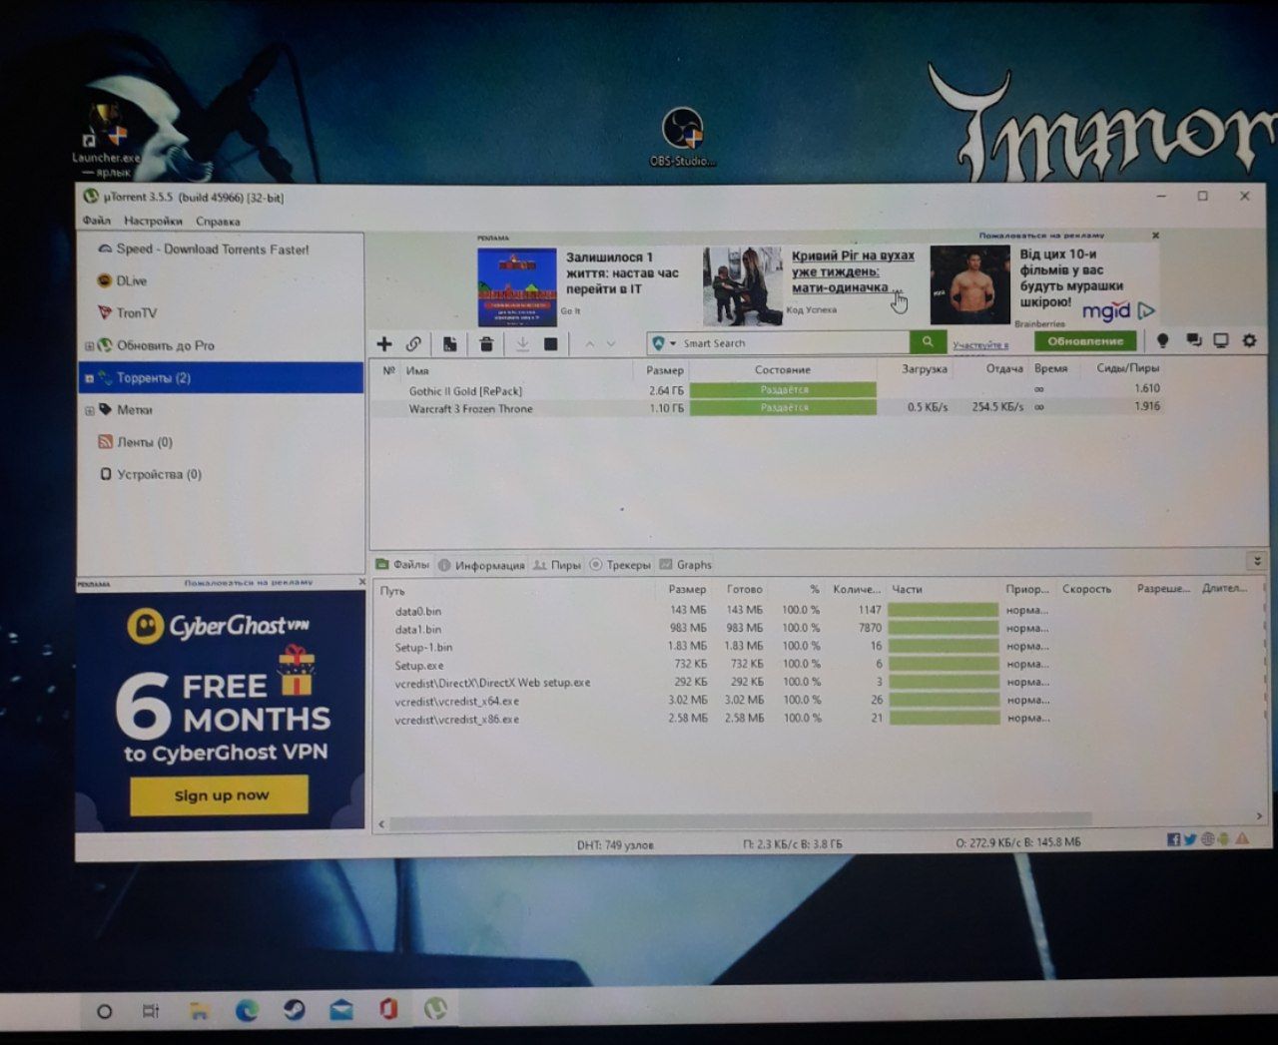This screenshot has height=1045, width=1278.
Task: Open Від цих 10-и фільмів ad link
Action: (x=1071, y=277)
